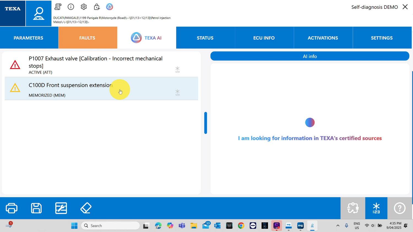The image size is (413, 232).
Task: Open Copilot from the taskbar
Action: 170,226
